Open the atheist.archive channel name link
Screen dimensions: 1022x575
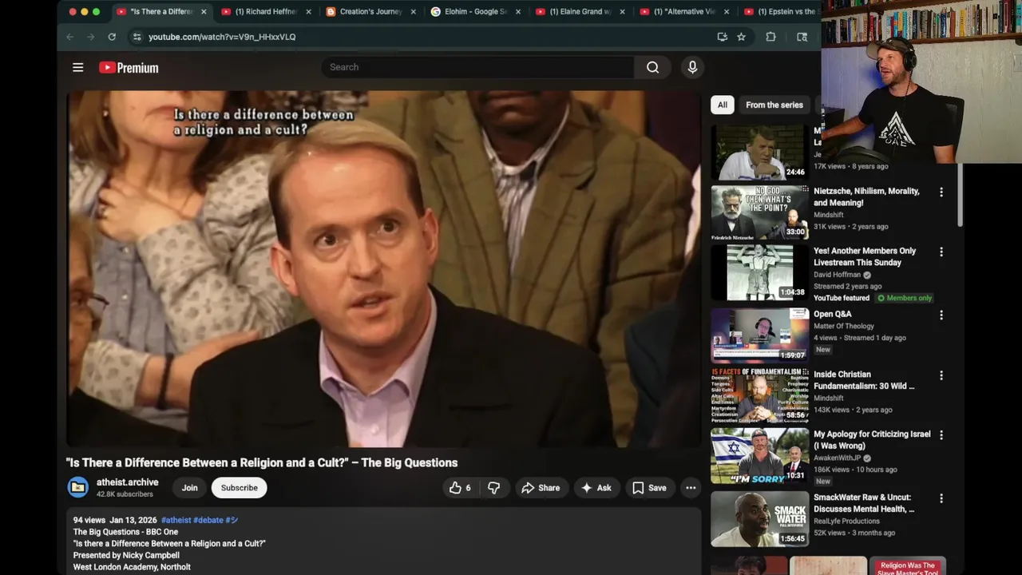128,482
